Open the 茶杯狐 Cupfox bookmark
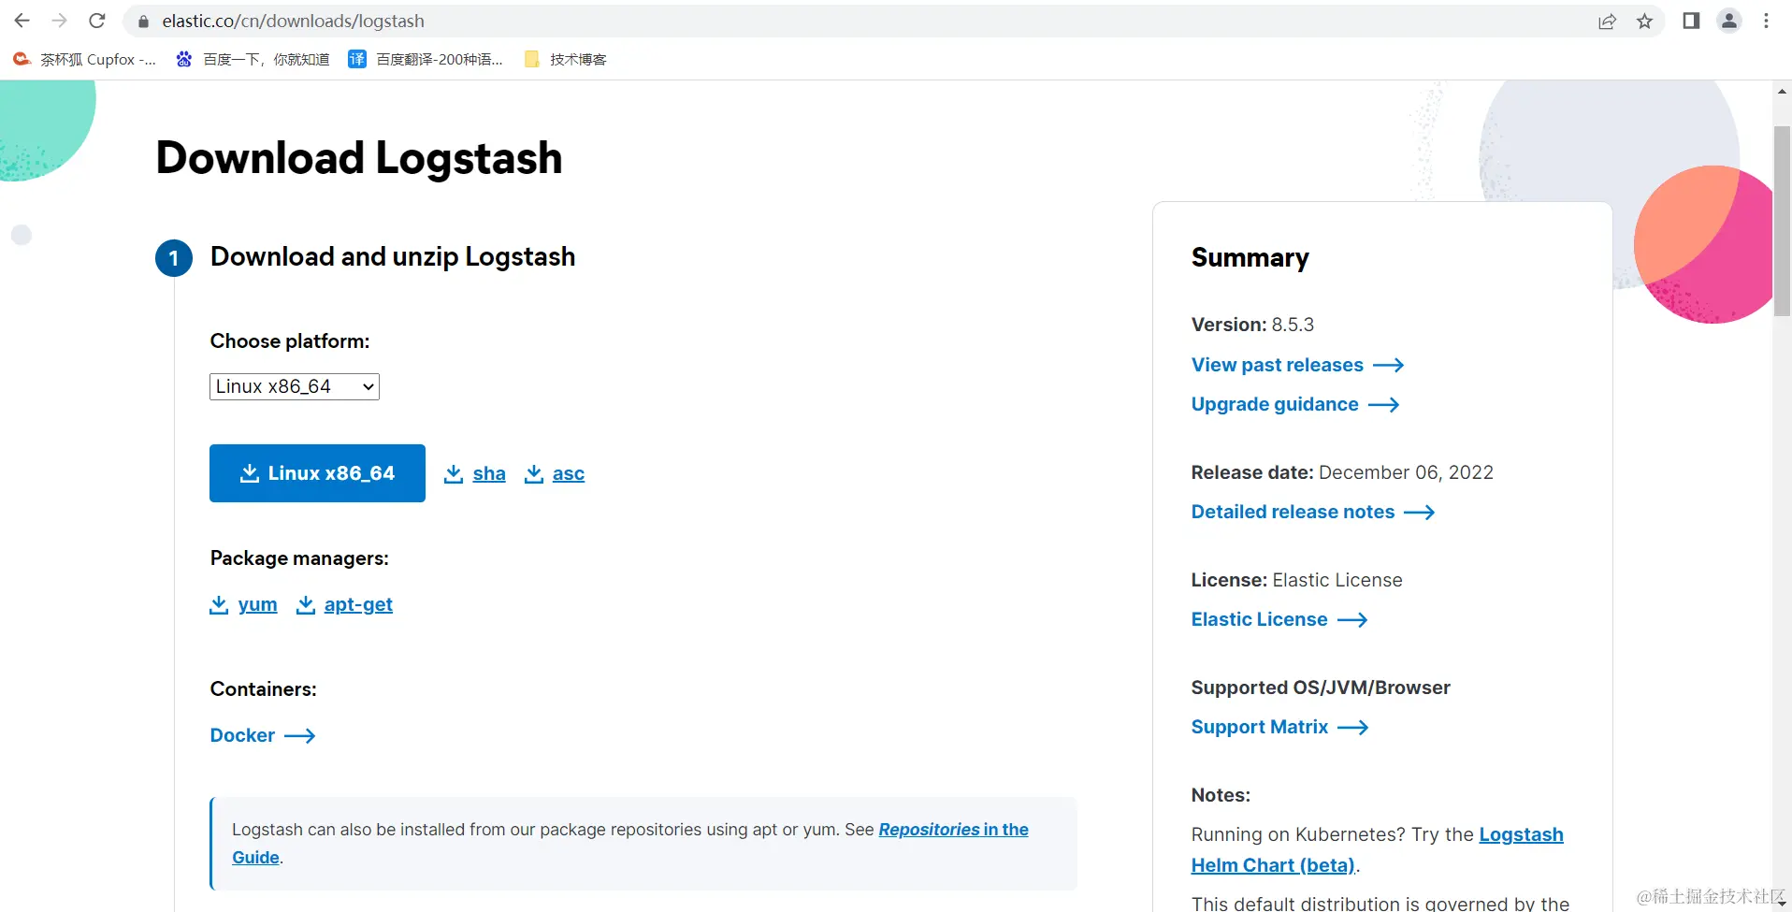Image resolution: width=1792 pixels, height=912 pixels. pyautogui.click(x=84, y=59)
